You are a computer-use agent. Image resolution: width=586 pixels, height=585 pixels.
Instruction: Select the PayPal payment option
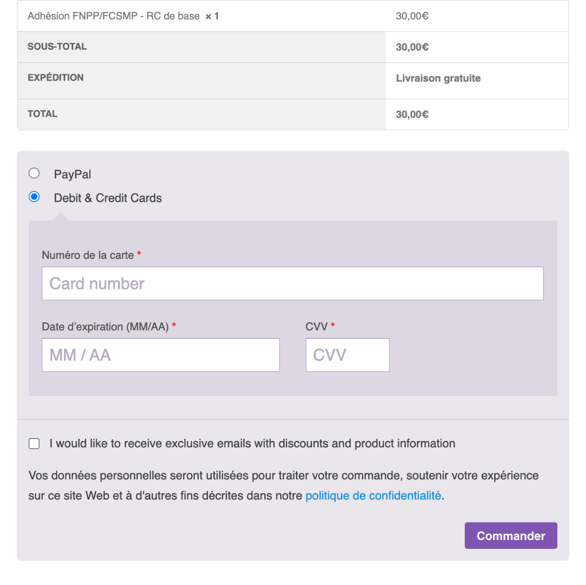(34, 173)
